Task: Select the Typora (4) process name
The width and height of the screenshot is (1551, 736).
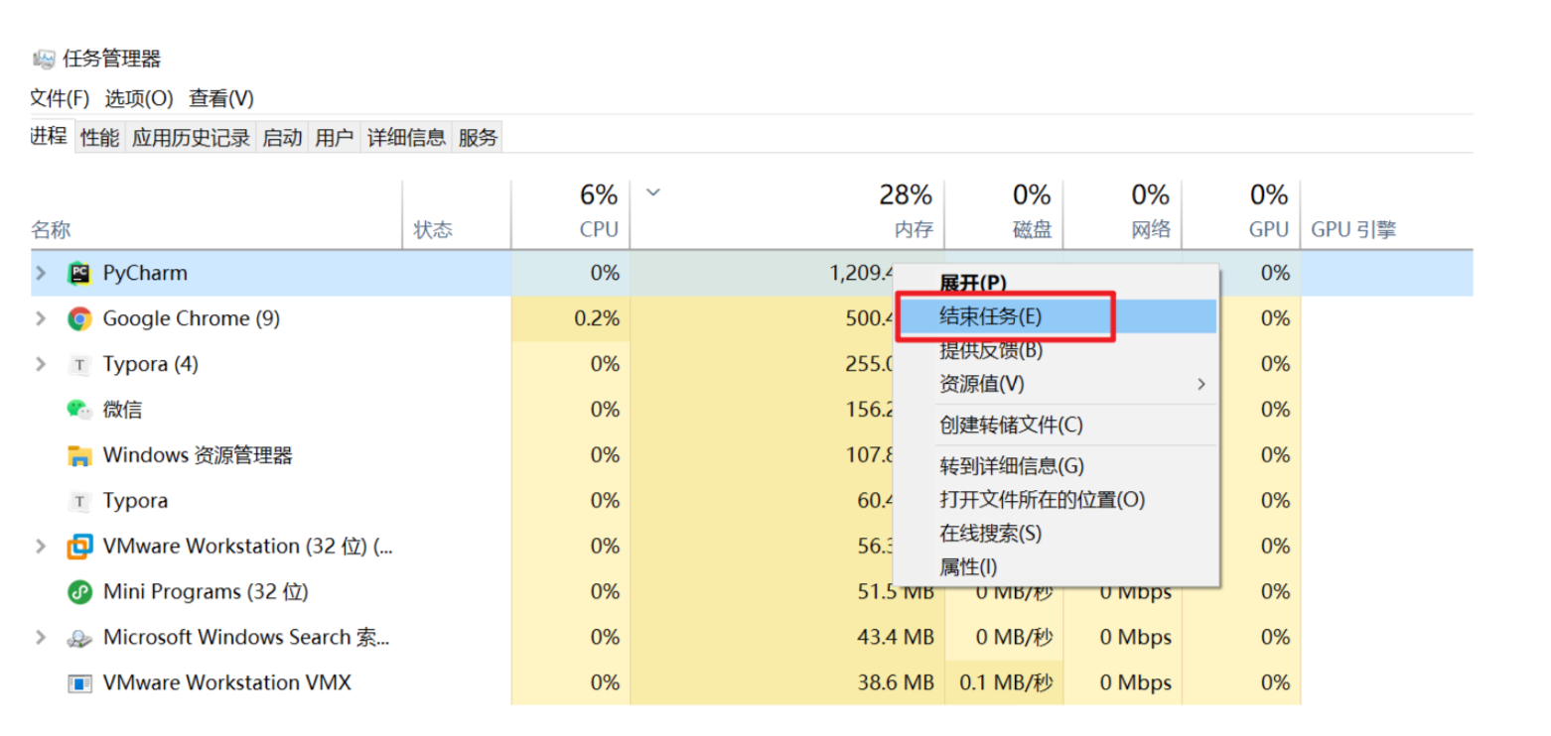Action: click(151, 364)
